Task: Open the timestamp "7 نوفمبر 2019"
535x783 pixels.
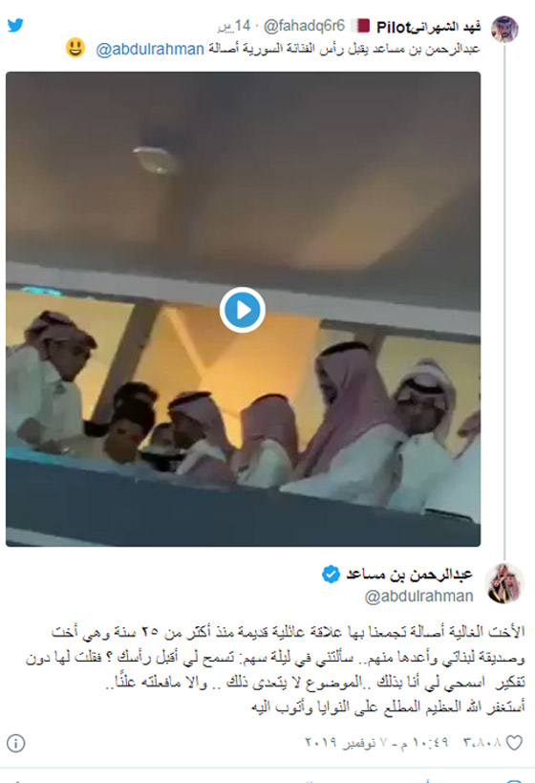Action: pos(344,743)
